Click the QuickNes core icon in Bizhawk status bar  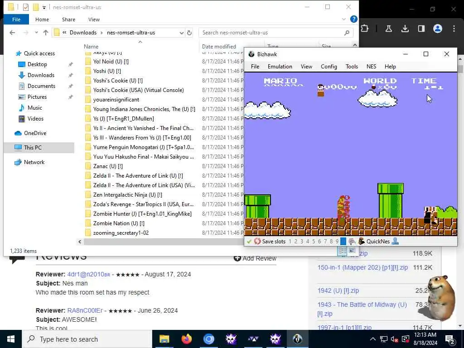[x=361, y=241]
